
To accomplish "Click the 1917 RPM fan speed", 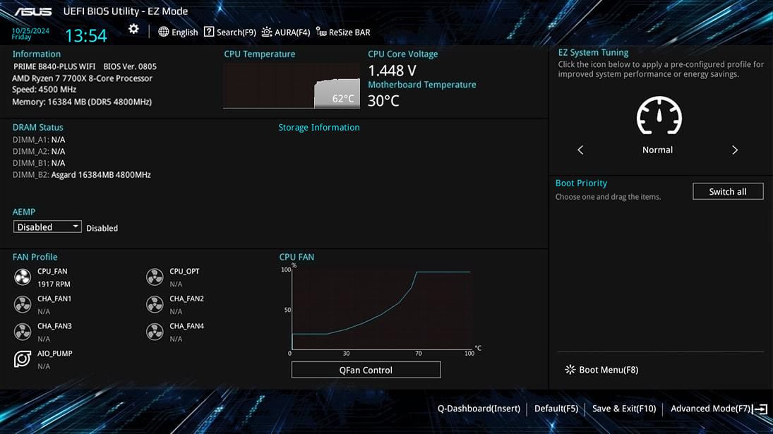I will (54, 284).
